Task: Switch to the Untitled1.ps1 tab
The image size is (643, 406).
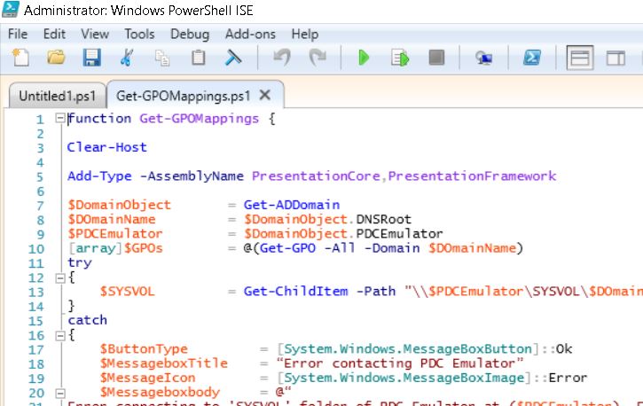Action: coord(57,96)
